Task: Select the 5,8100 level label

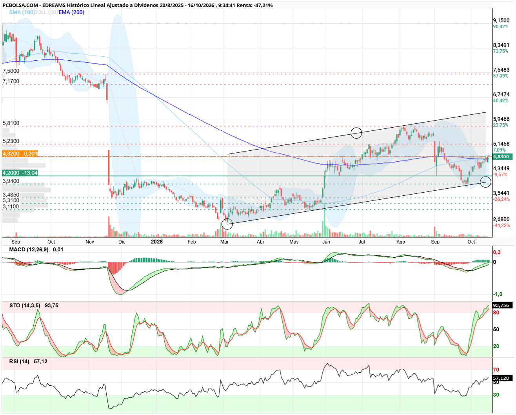Action: coord(11,123)
